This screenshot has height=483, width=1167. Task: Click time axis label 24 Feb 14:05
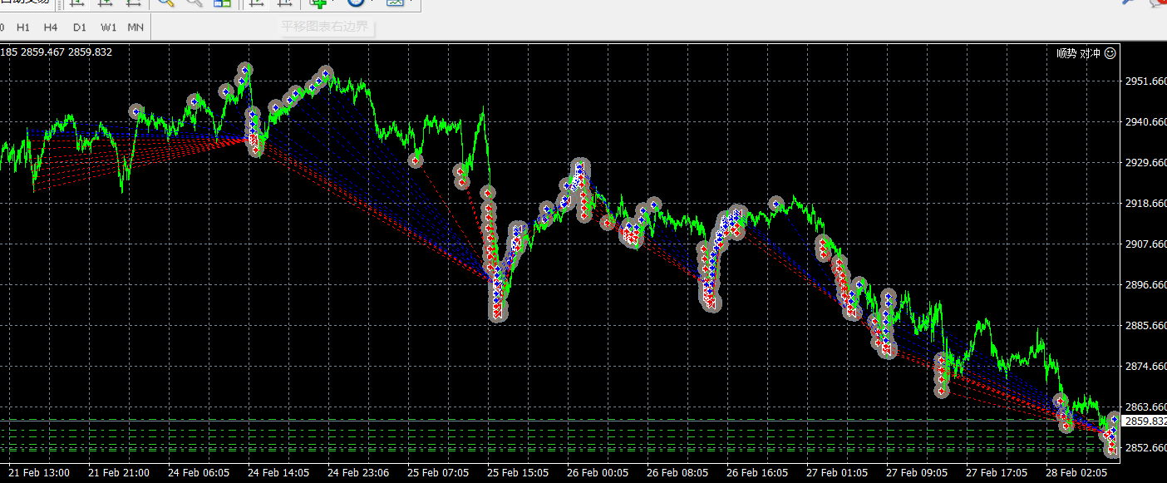tap(278, 473)
